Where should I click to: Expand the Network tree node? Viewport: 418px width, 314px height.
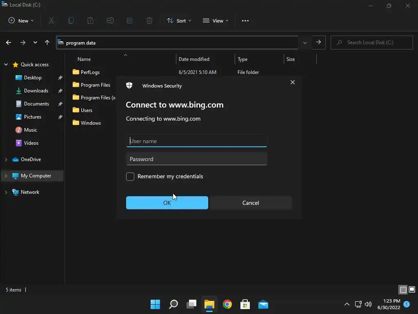[6, 192]
